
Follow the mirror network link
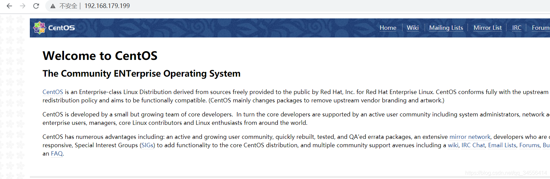pos(470,137)
